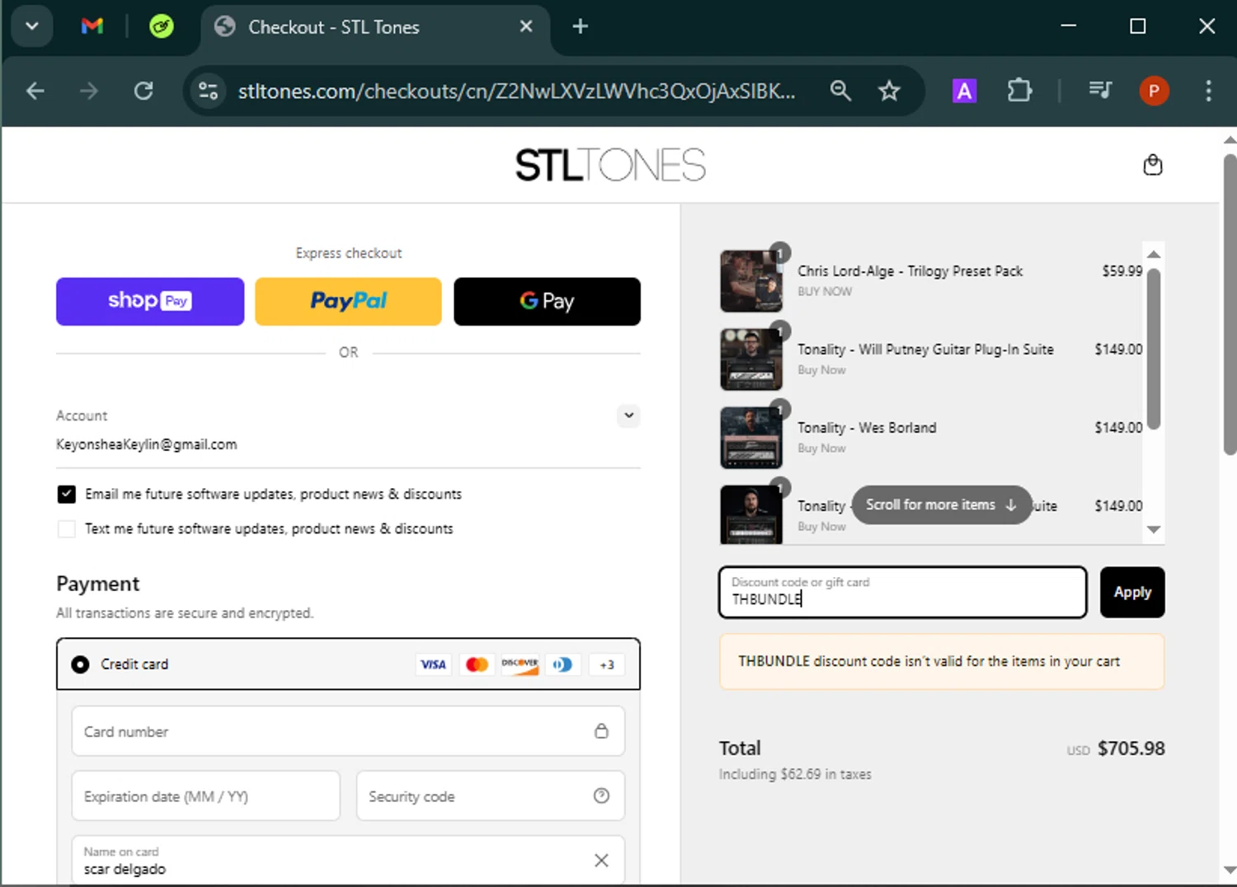The image size is (1237, 887).
Task: Click the cart list down arrow
Action: point(1154,530)
